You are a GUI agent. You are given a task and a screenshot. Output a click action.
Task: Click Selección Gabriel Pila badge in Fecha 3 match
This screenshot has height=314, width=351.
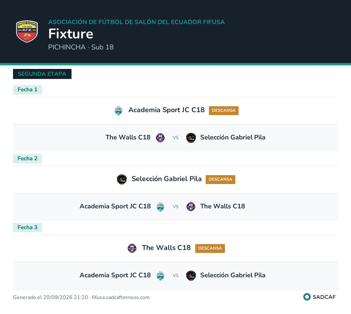[191, 275]
